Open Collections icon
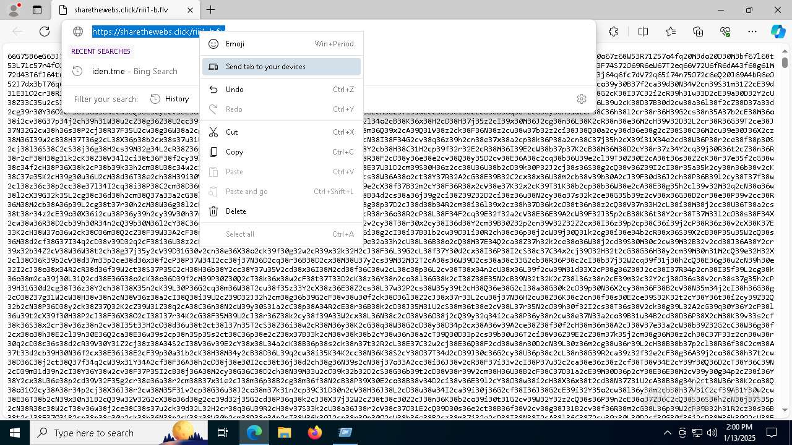 pos(698,32)
